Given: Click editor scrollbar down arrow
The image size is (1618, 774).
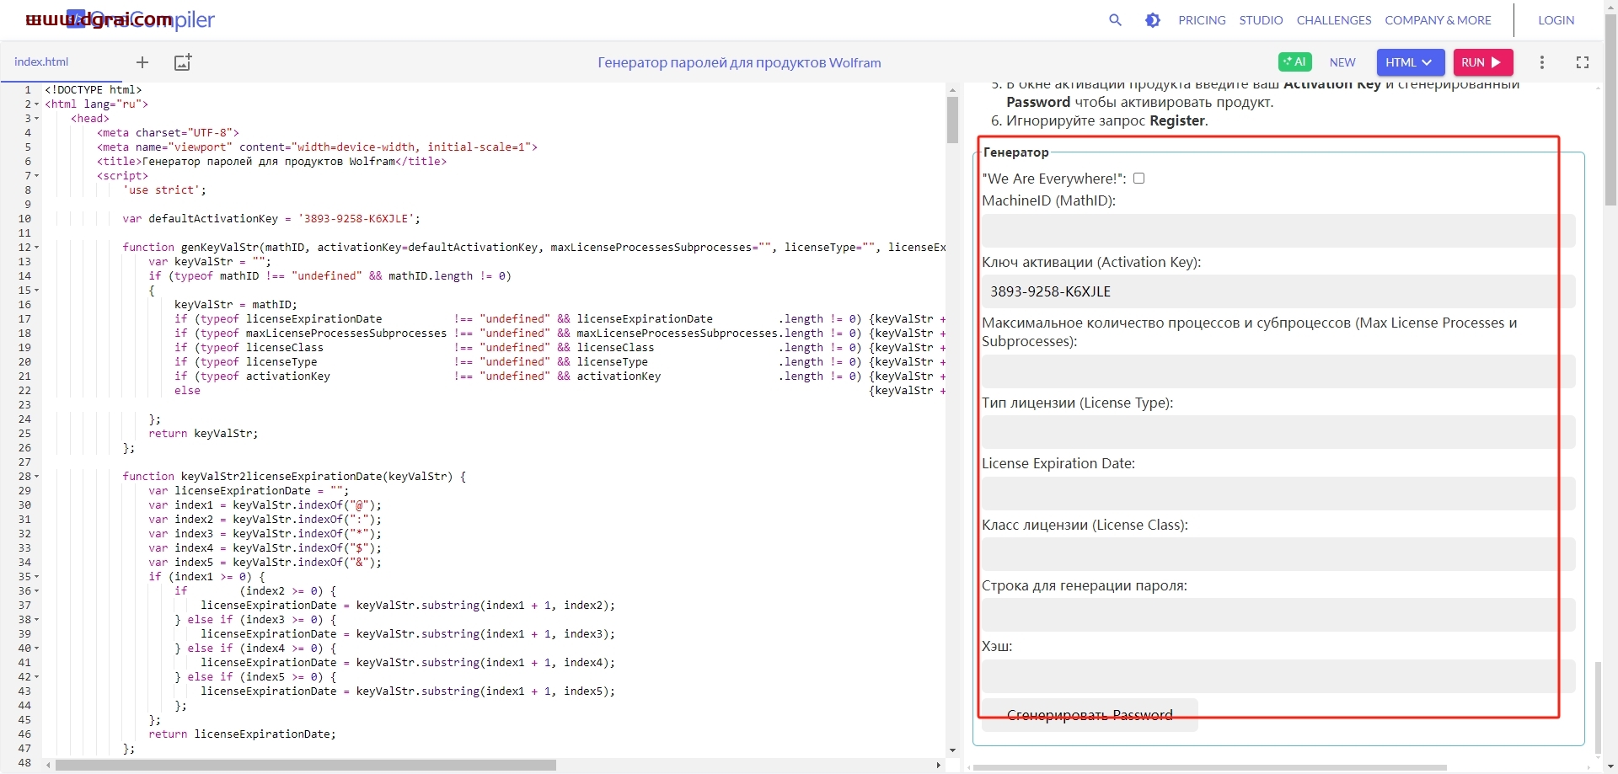Looking at the screenshot, I should [952, 750].
